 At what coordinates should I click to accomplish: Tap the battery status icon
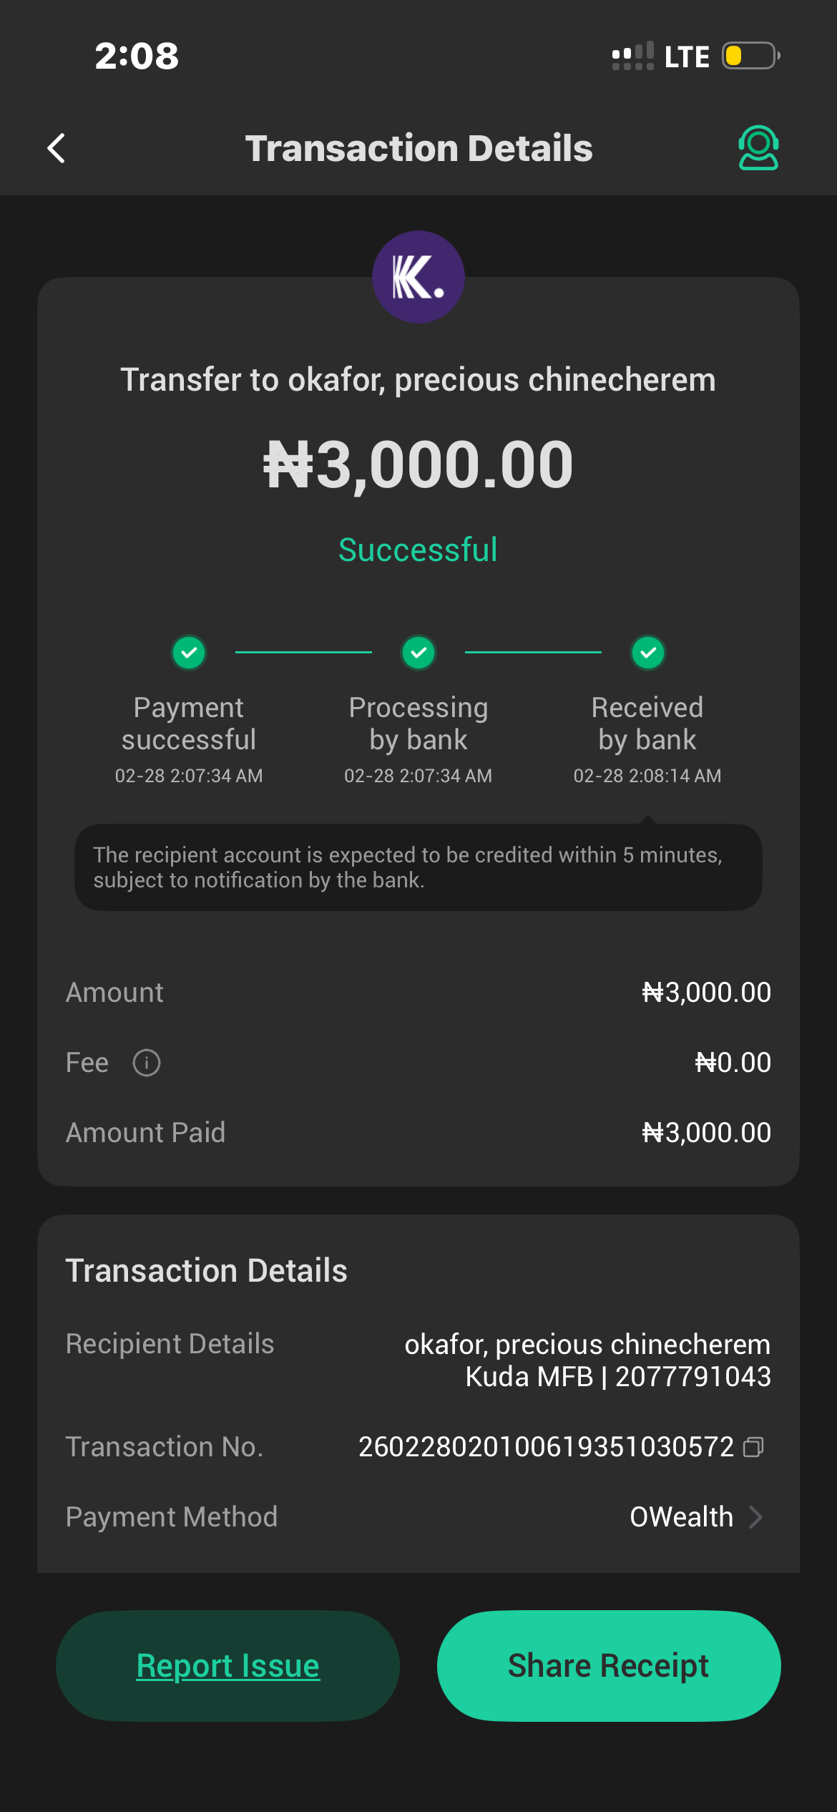click(750, 56)
